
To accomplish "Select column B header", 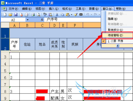I will (27, 25).
